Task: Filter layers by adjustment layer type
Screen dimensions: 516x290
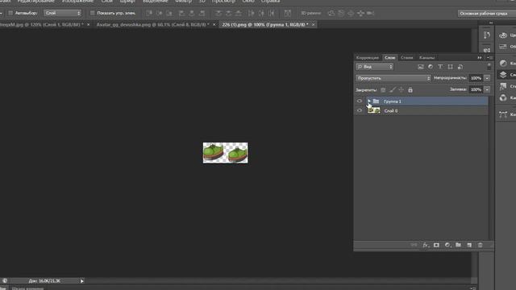Action: tap(431, 67)
